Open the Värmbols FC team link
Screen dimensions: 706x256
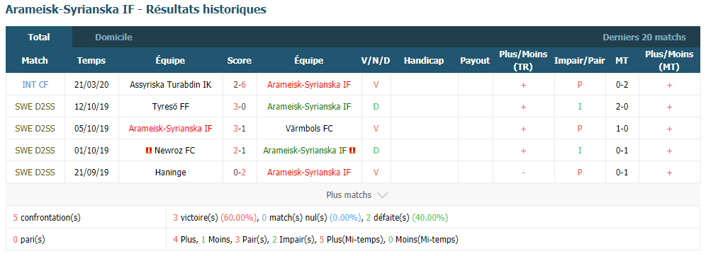click(x=308, y=129)
